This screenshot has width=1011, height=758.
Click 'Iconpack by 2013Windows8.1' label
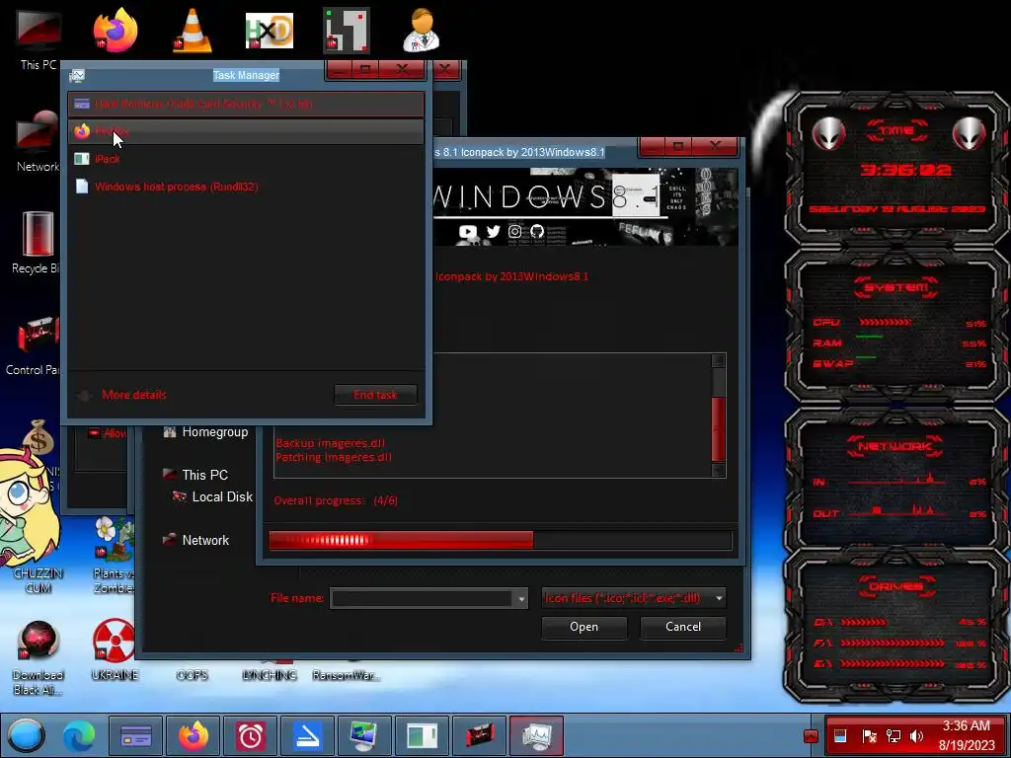coord(512,276)
